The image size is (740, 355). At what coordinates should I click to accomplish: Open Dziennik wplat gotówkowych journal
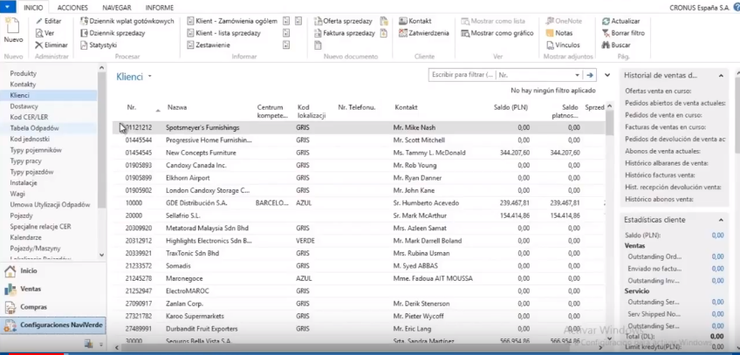(x=127, y=21)
